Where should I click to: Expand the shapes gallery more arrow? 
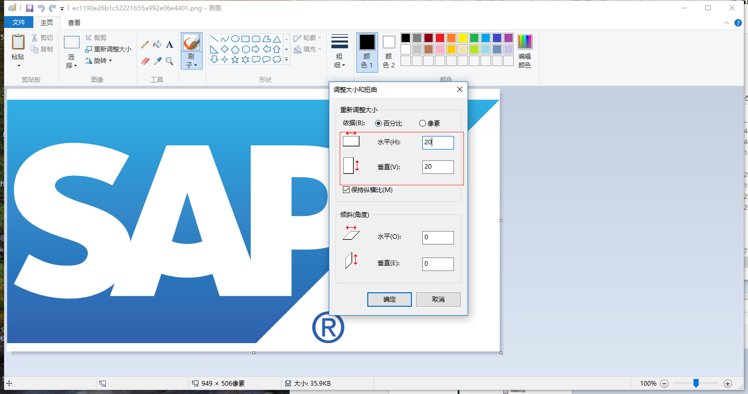click(287, 60)
